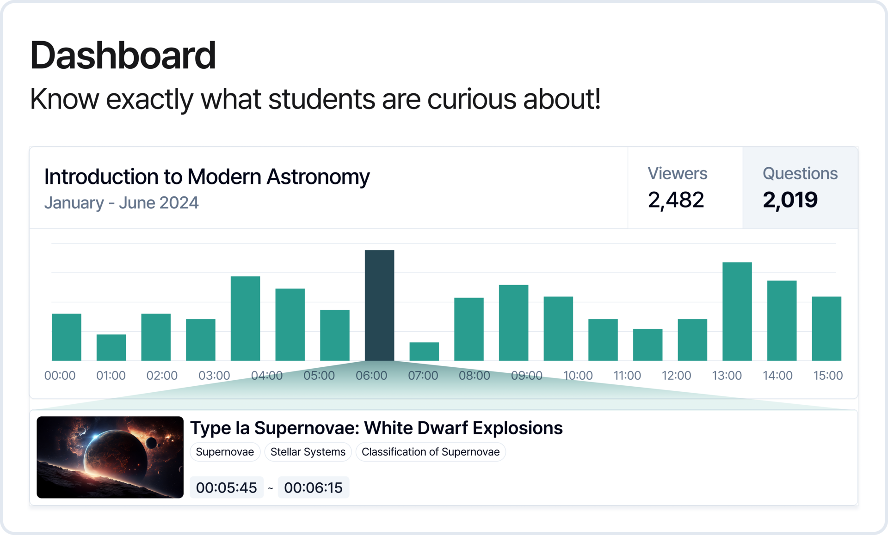Click the January - June 2024 date range

coord(121,203)
